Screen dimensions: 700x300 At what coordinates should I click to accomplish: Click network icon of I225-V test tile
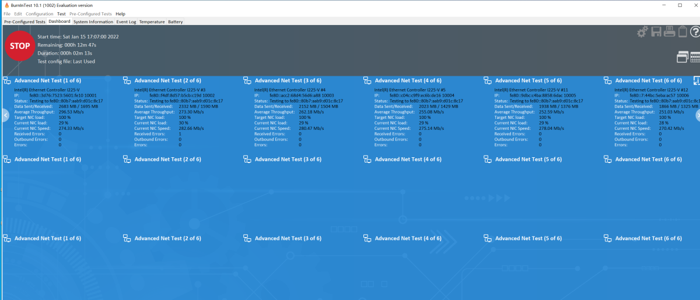7,80
